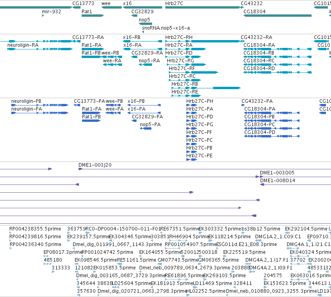The width and height of the screenshot is (331, 297).
Task: Open the CG18304-RD transcript label
Action: tap(259, 69)
